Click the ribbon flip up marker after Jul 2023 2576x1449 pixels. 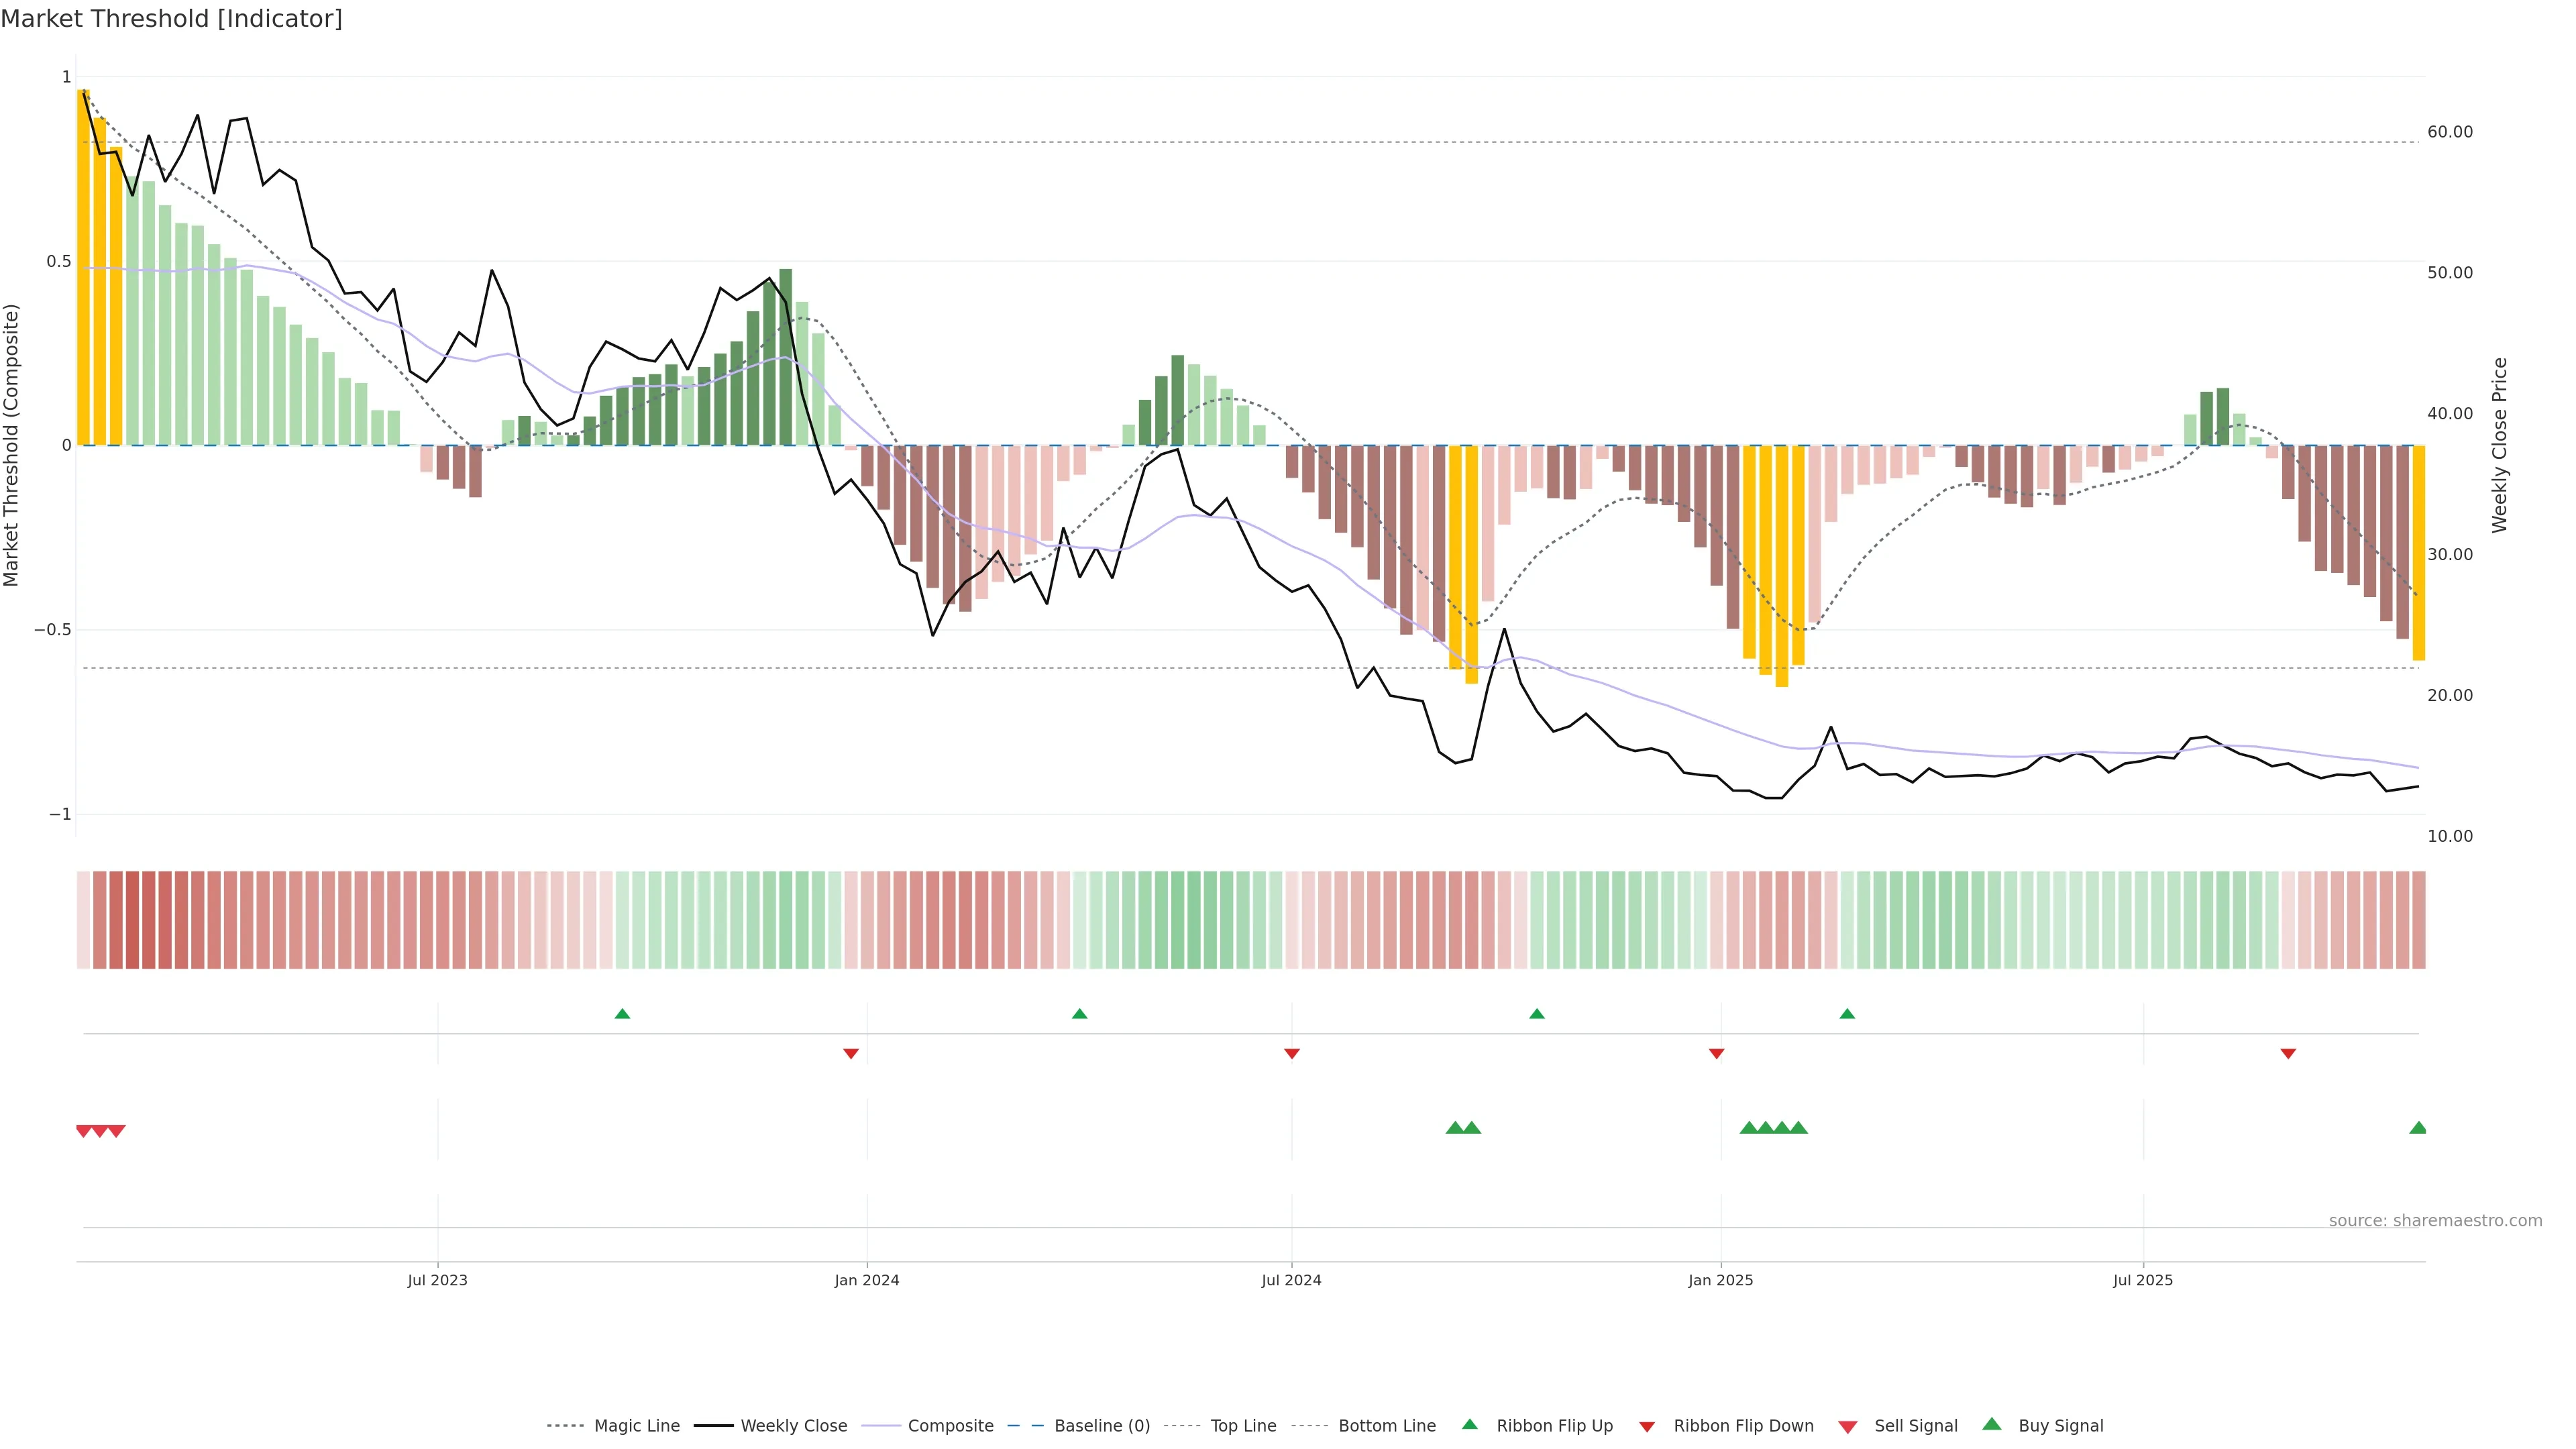point(622,1014)
